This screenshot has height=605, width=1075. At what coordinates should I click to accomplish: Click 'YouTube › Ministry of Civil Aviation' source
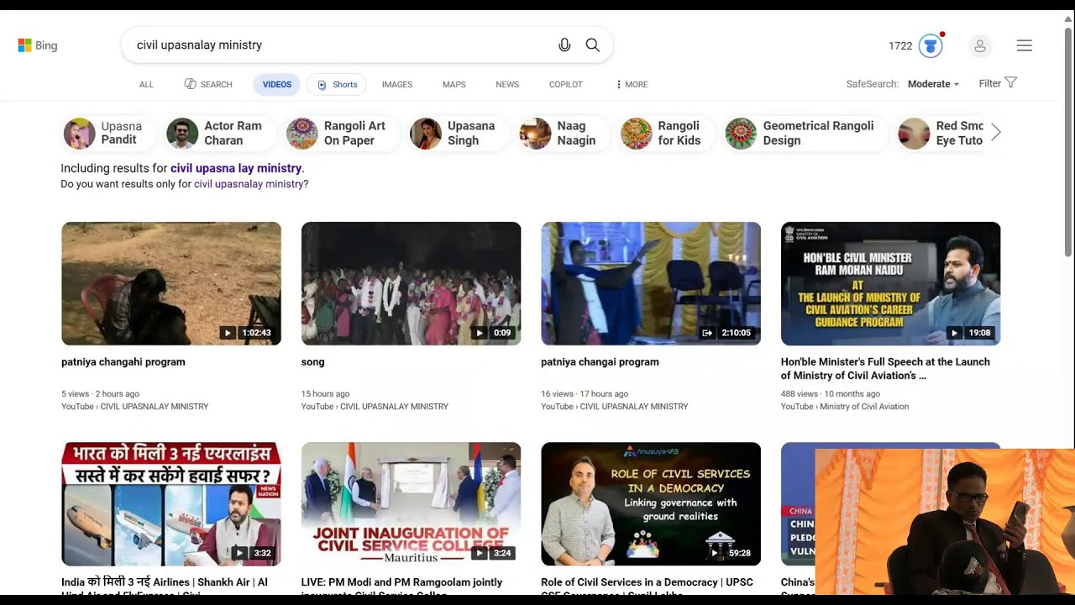coord(845,407)
